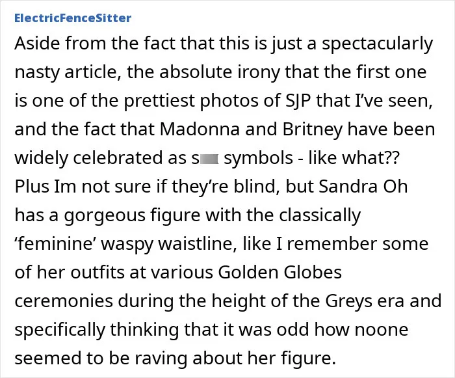This screenshot has height=378, width=455.
Task: Click the gray censored block before 'symbols'
Action: [x=209, y=159]
